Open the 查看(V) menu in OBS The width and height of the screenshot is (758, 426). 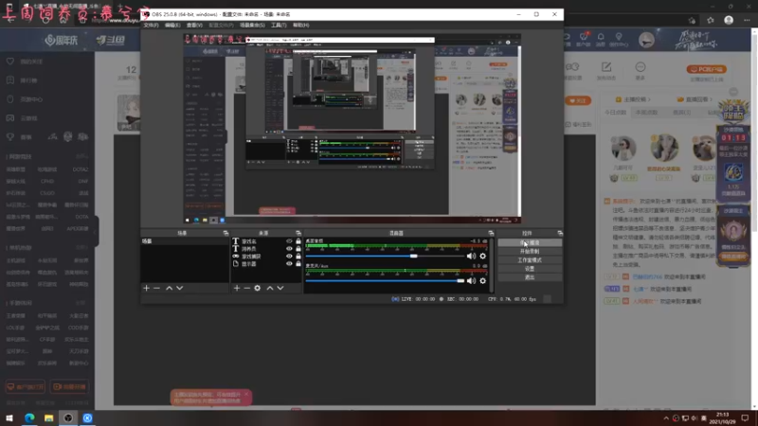coord(194,26)
